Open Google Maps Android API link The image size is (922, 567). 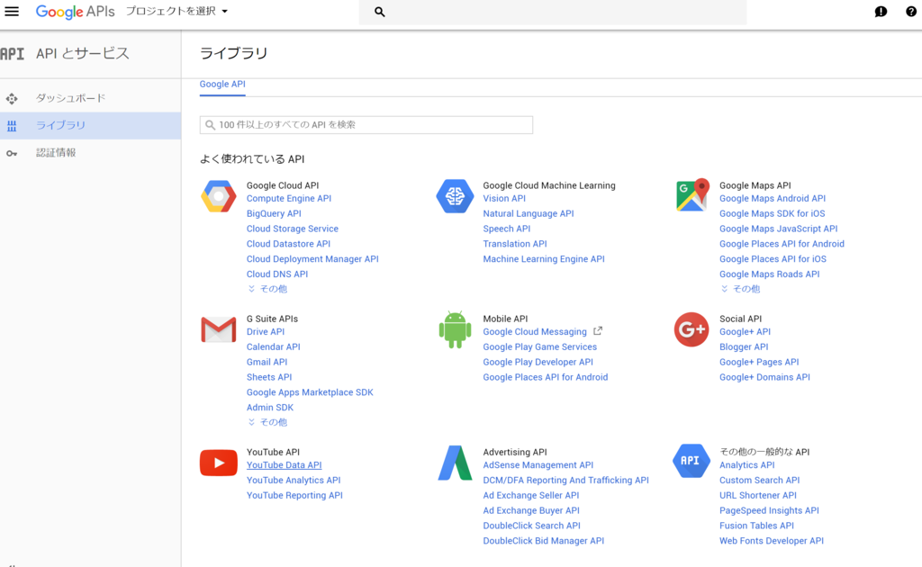[773, 199]
